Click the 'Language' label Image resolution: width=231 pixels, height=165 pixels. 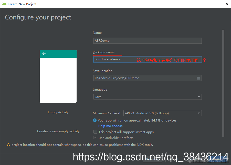click(x=100, y=90)
